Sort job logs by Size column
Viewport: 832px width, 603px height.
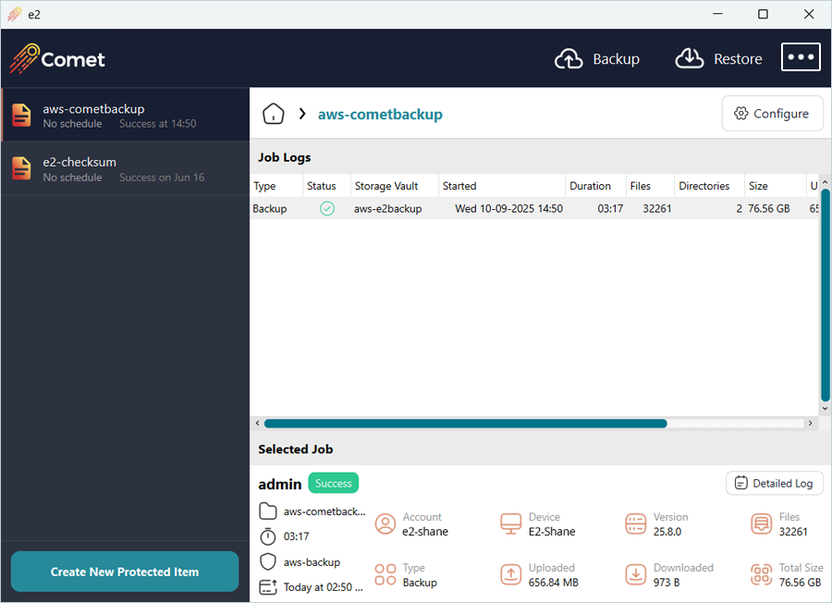[776, 186]
